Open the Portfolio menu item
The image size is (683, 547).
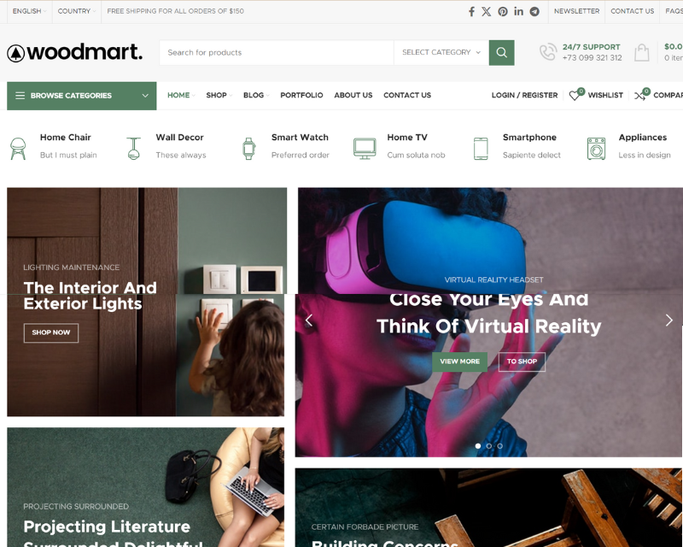click(301, 96)
